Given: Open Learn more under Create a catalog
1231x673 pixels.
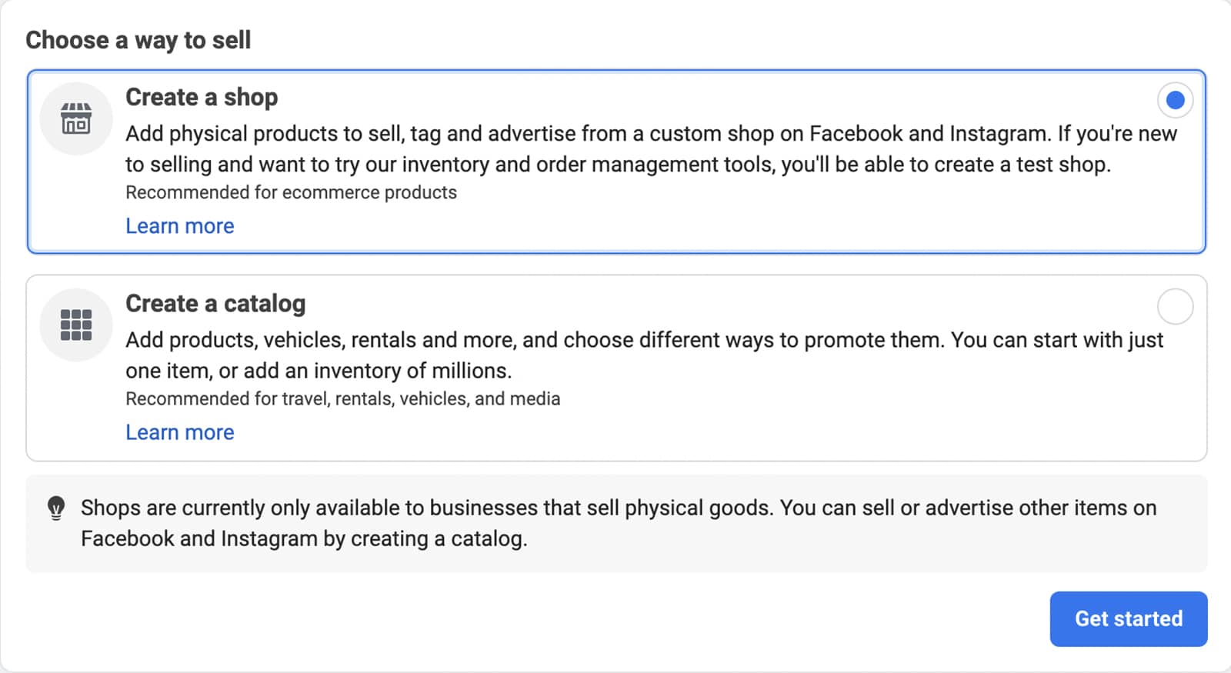Looking at the screenshot, I should (x=180, y=432).
